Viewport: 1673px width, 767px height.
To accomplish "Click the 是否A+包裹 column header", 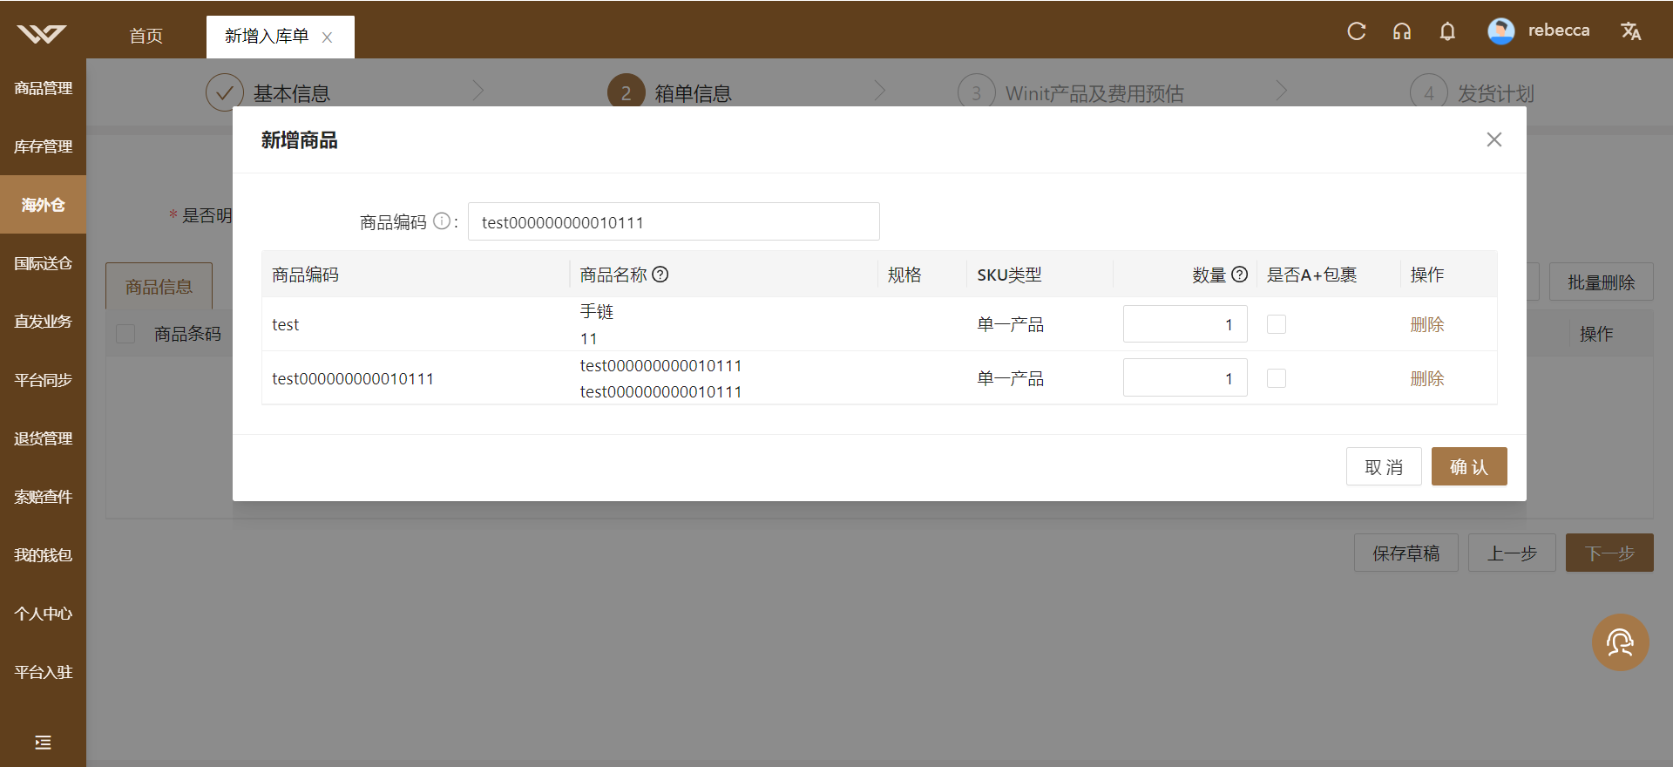I will coord(1311,275).
